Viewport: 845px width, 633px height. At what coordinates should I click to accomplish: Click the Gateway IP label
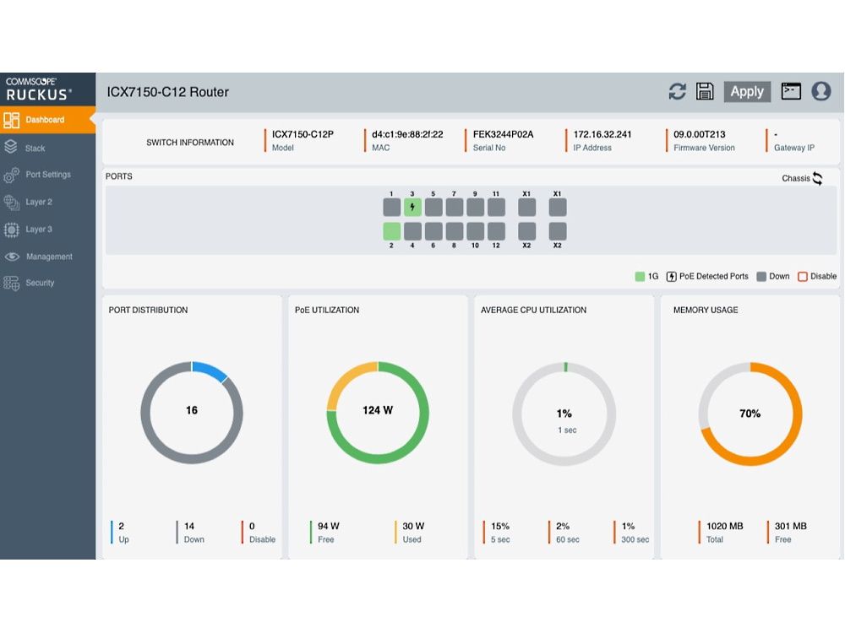(x=794, y=148)
